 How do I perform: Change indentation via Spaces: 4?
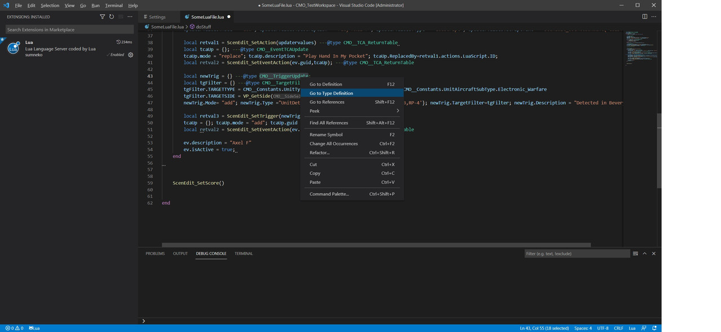583,328
